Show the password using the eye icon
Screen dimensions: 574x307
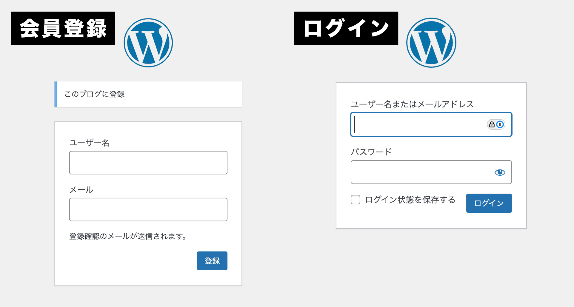click(x=500, y=172)
